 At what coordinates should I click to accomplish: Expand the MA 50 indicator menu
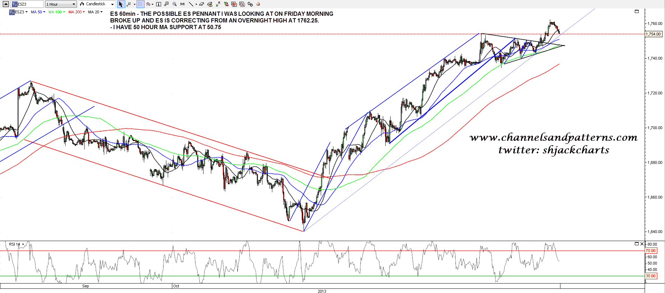(x=38, y=12)
